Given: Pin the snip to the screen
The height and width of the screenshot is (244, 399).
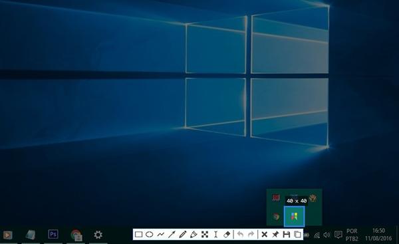Looking at the screenshot, I should 275,234.
